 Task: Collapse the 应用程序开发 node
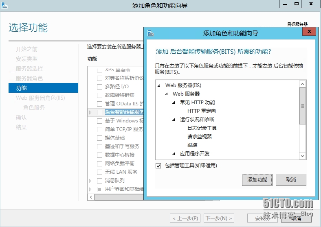click(174, 154)
